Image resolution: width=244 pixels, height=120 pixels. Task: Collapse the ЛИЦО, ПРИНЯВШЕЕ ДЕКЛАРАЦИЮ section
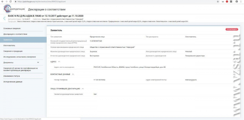83,89
